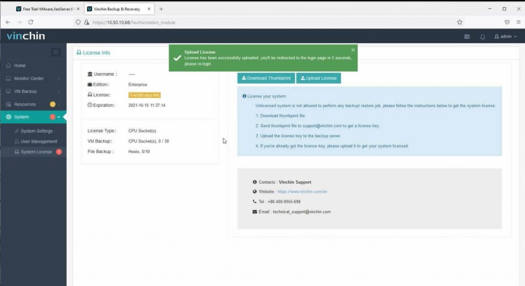Click the green checkmark in notification
The image size is (525, 286).
tap(177, 58)
